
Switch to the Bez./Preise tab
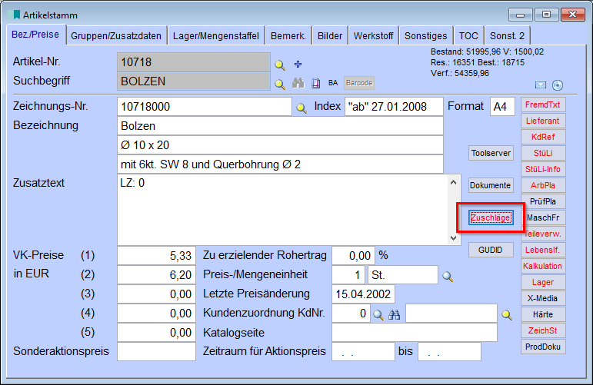coord(35,35)
